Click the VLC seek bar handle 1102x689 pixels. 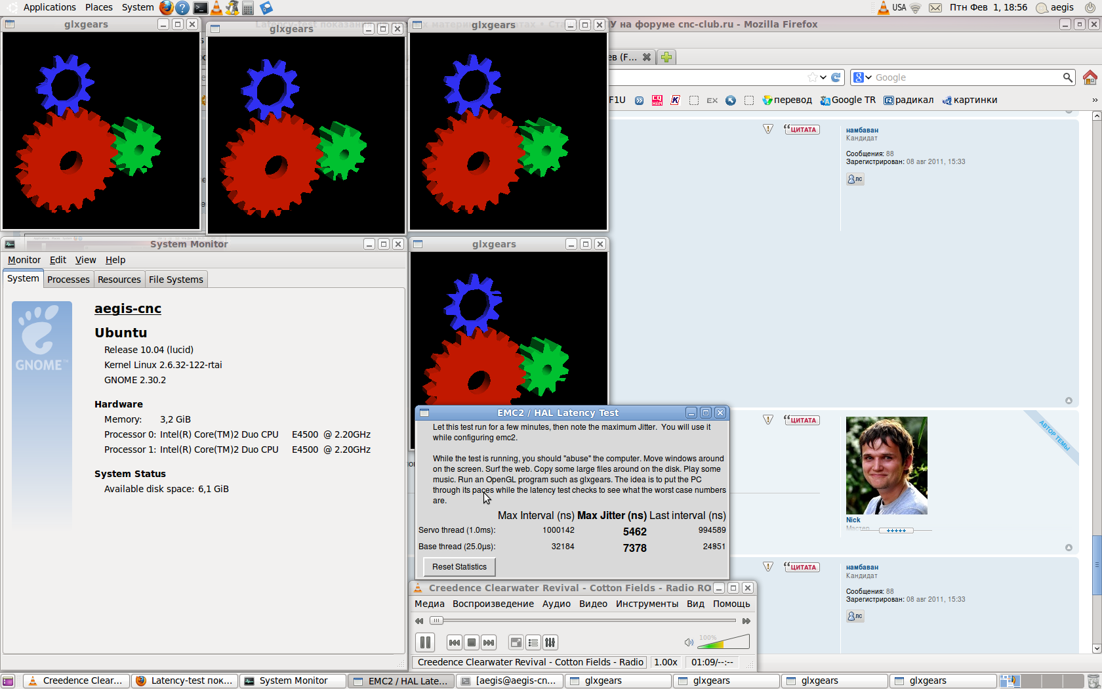coord(436,621)
